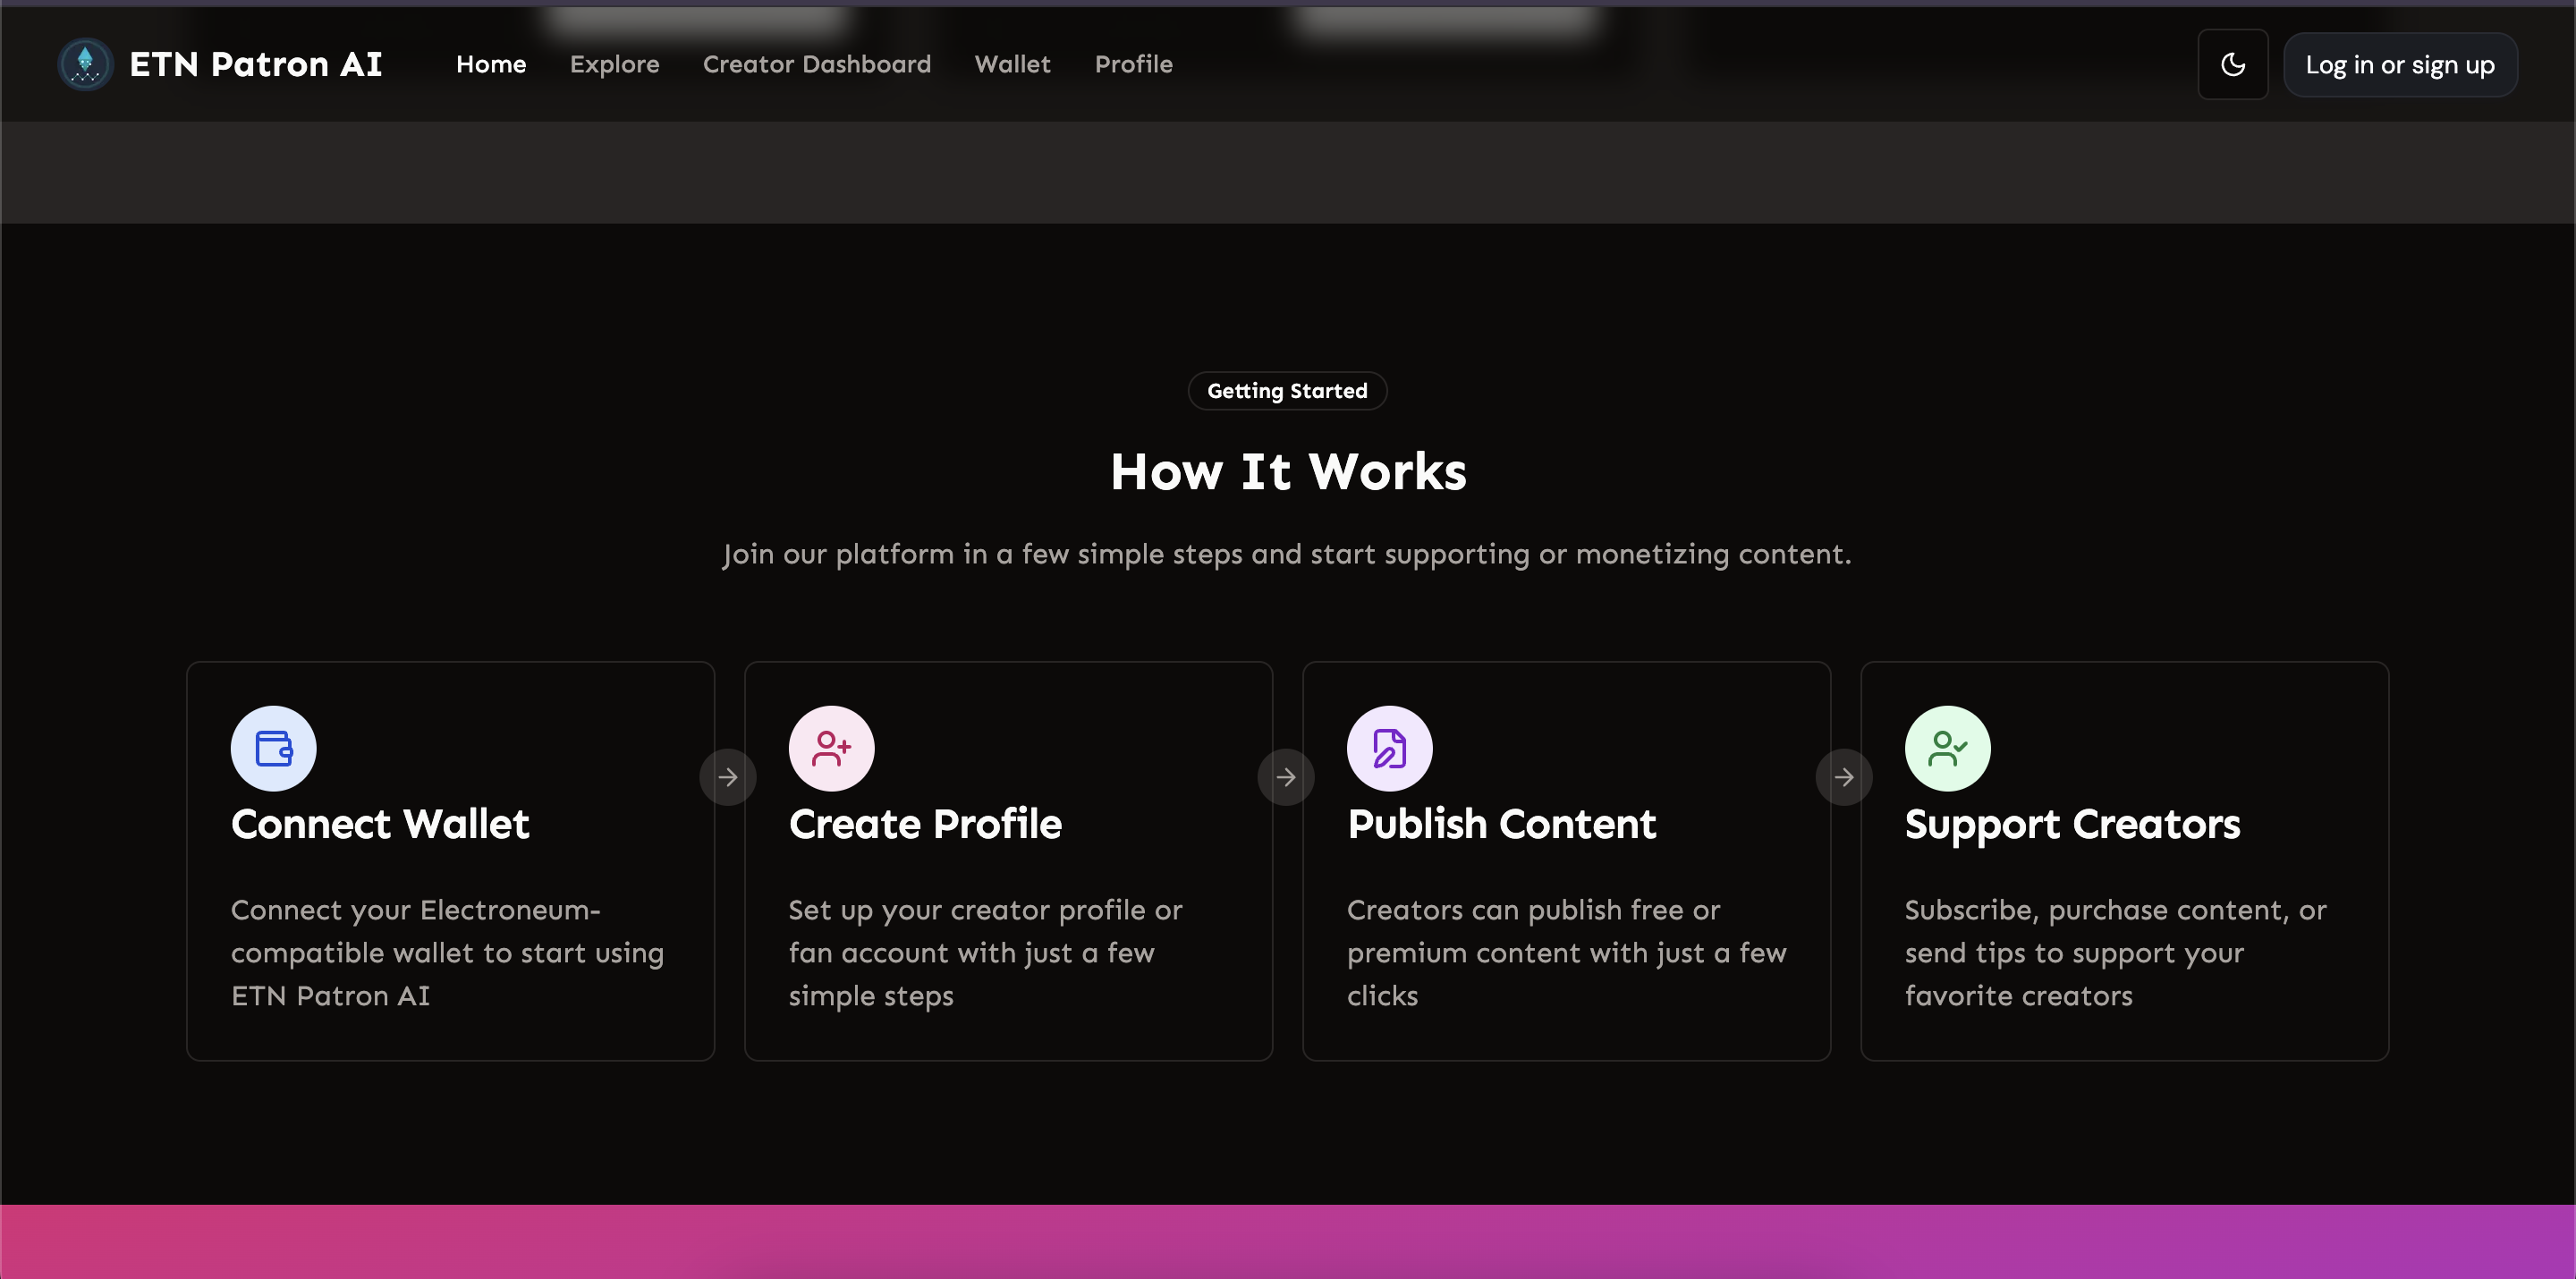Image resolution: width=2576 pixels, height=1279 pixels.
Task: Click the green user-check support icon
Action: pyautogui.click(x=1947, y=748)
